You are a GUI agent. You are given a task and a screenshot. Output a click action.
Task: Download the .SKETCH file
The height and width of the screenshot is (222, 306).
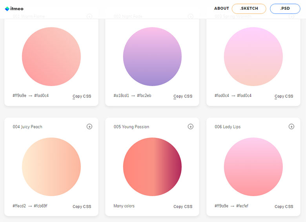coord(249,9)
